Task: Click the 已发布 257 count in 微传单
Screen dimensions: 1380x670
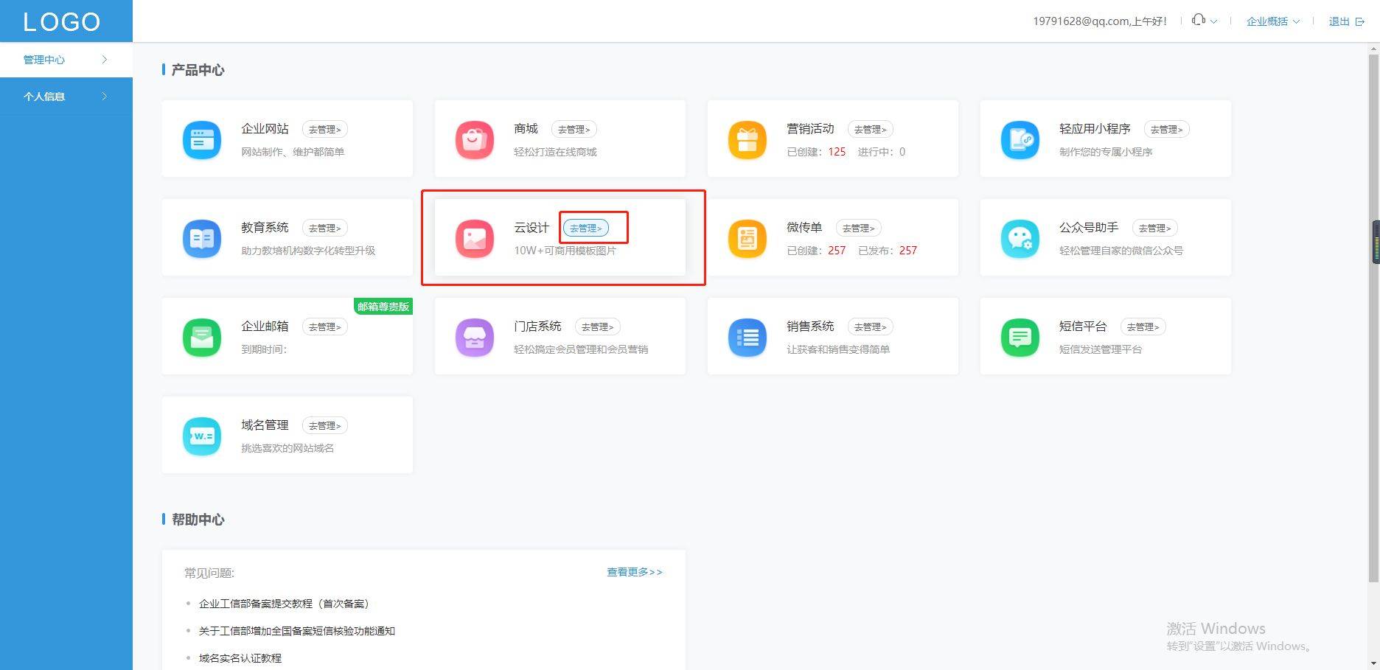Action: pyautogui.click(x=908, y=251)
